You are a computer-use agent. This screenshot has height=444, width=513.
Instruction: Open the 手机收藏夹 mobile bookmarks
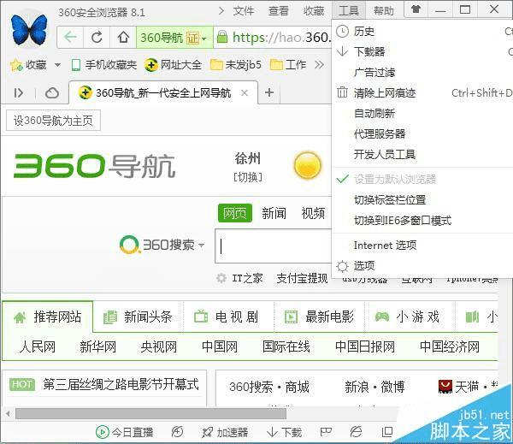pyautogui.click(x=103, y=65)
